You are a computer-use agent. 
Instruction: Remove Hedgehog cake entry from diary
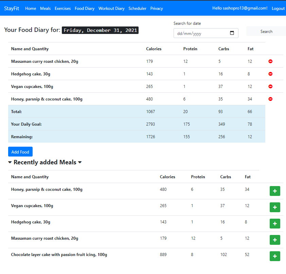tap(270, 74)
